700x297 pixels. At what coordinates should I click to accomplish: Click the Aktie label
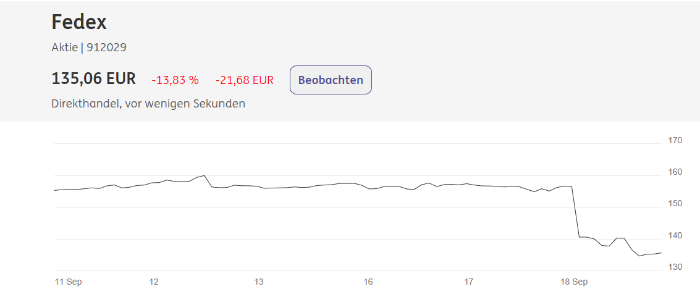[64, 47]
